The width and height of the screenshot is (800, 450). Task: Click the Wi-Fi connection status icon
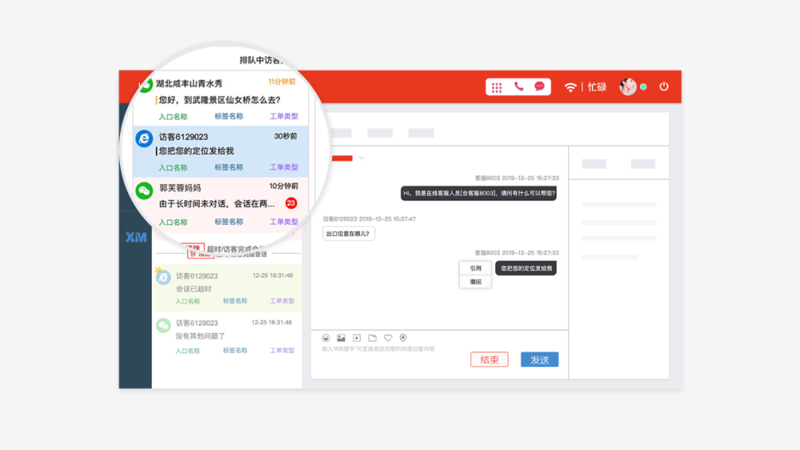pyautogui.click(x=570, y=87)
